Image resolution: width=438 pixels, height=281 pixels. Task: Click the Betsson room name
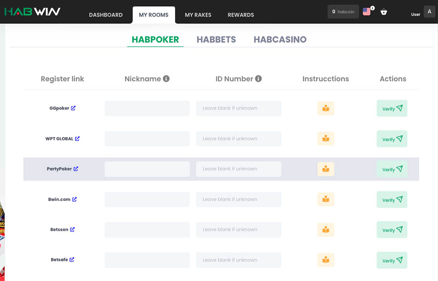click(x=59, y=229)
